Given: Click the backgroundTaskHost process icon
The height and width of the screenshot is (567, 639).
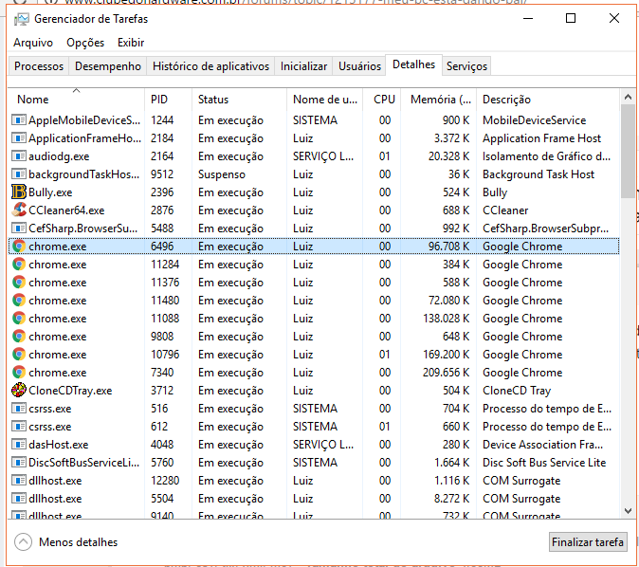Looking at the screenshot, I should coord(19,174).
